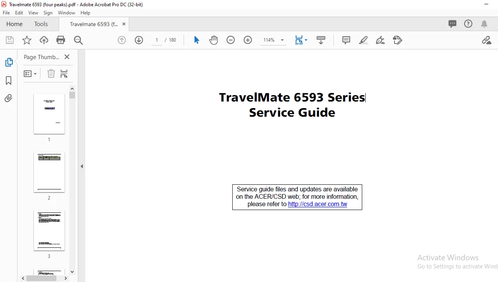Close the Travelmate 6593 document tab

[x=124, y=24]
